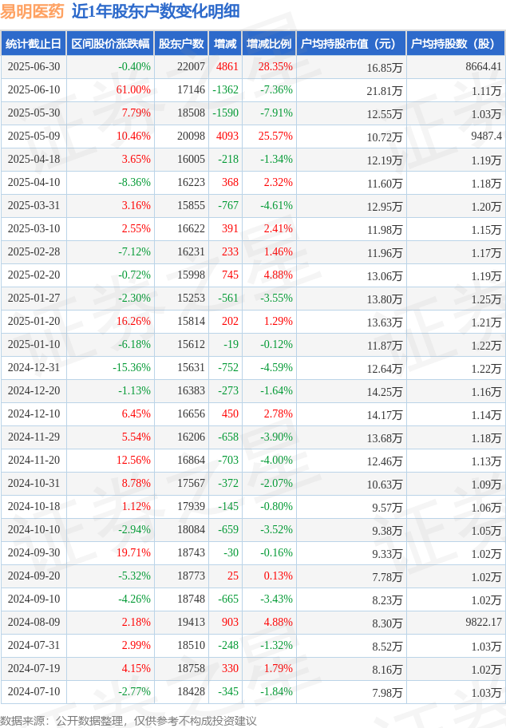The image size is (506, 728).
Task: Click the 19.71% price change cell
Action: pyautogui.click(x=133, y=553)
